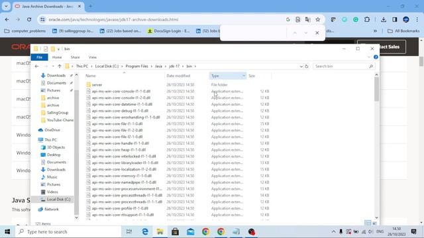Viewport: 424px width, 238px height.
Task: Bookmark this page with star icon
Action: click(x=318, y=19)
